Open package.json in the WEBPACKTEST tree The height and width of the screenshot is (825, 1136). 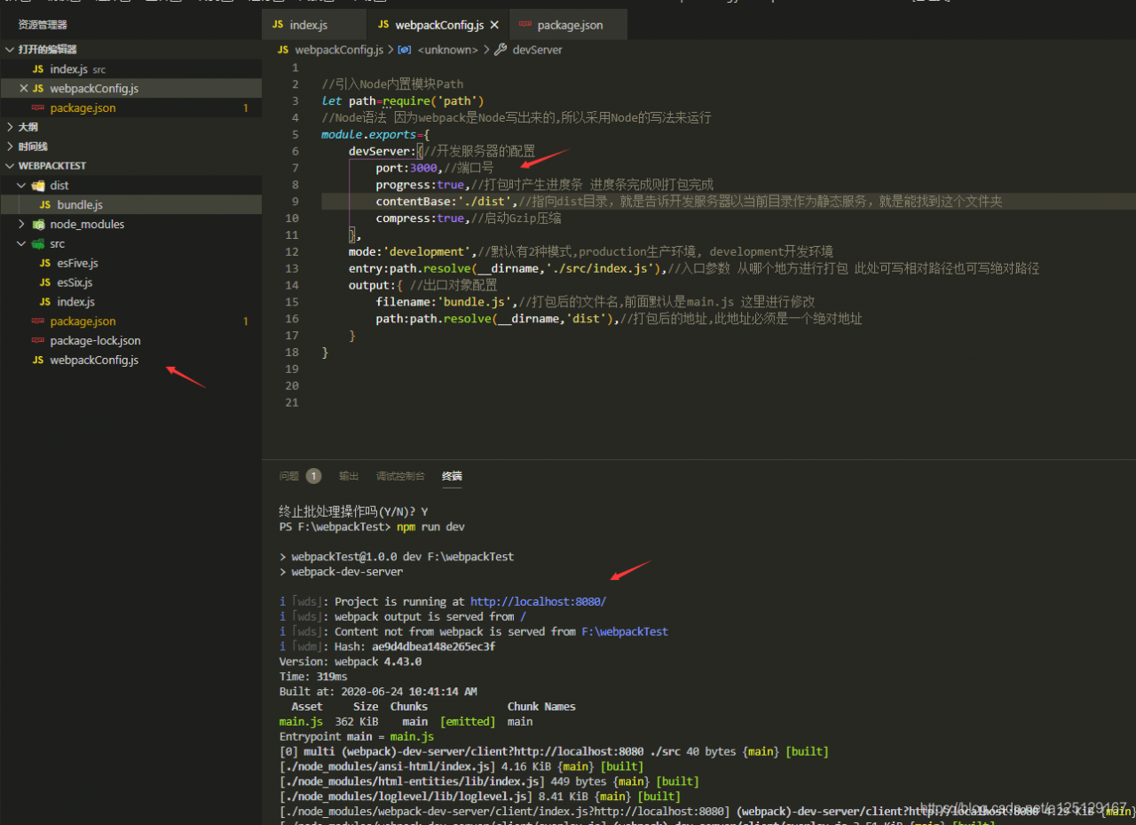point(130,321)
